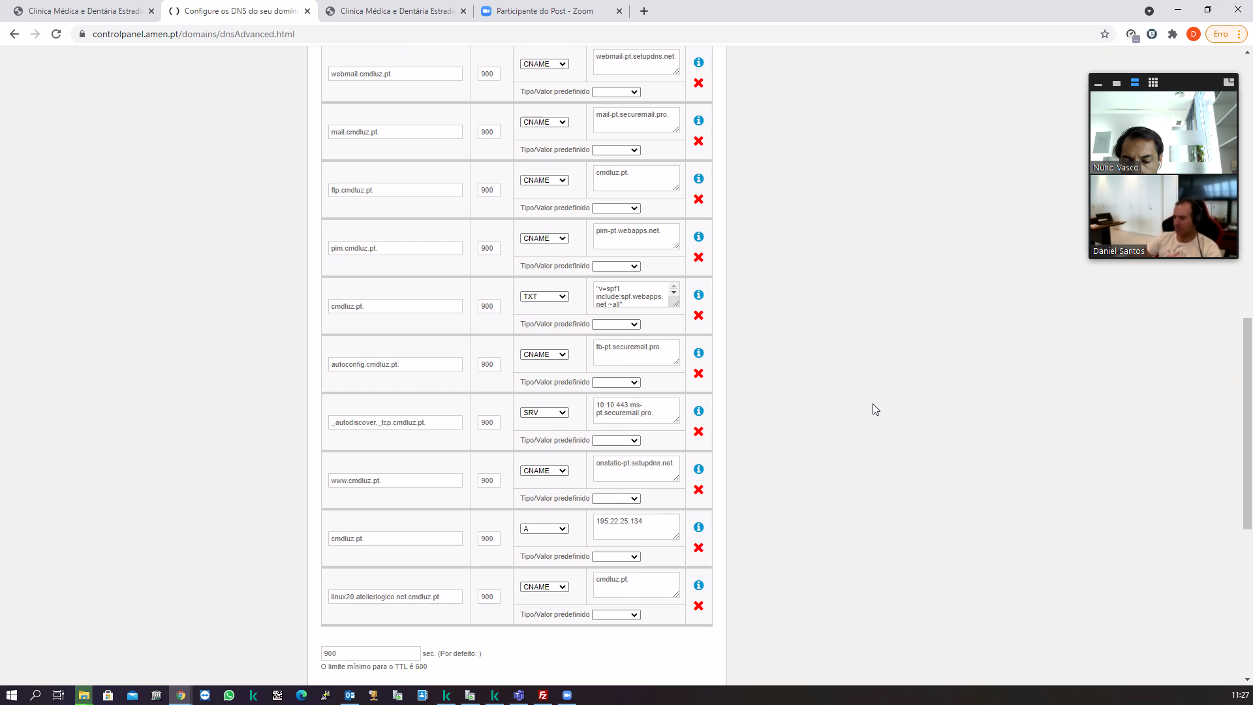
Task: Click the browser address bar URL
Action: click(193, 34)
